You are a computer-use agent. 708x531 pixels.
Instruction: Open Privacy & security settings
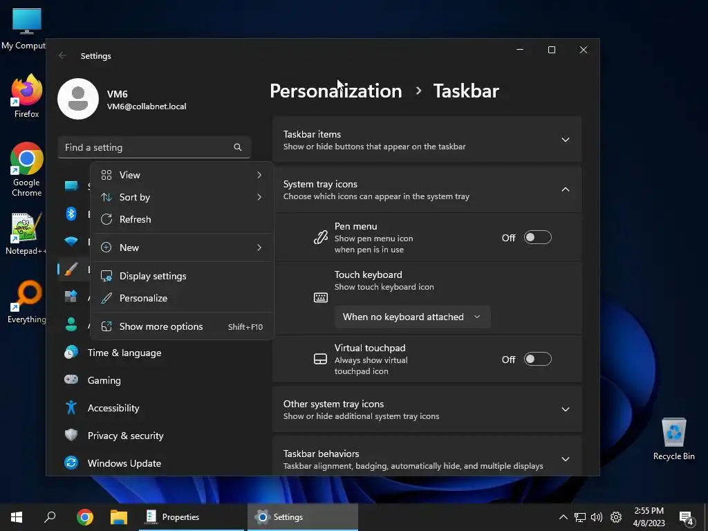(x=126, y=436)
